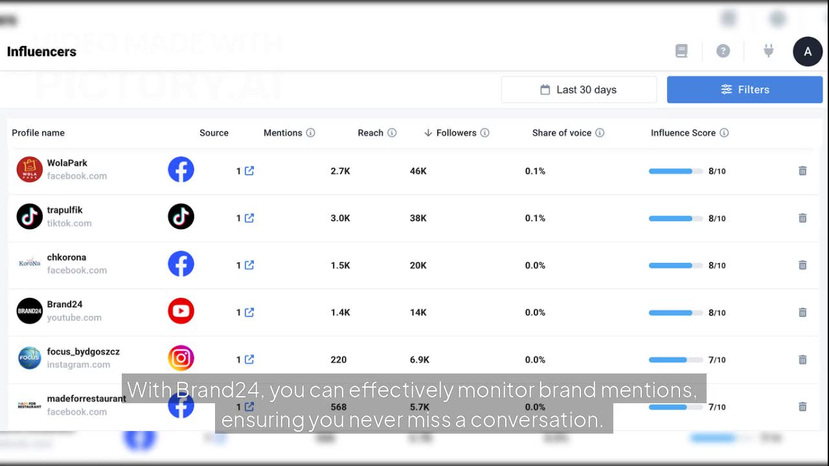
Task: Show info tooltip for Share of voice
Action: [600, 133]
